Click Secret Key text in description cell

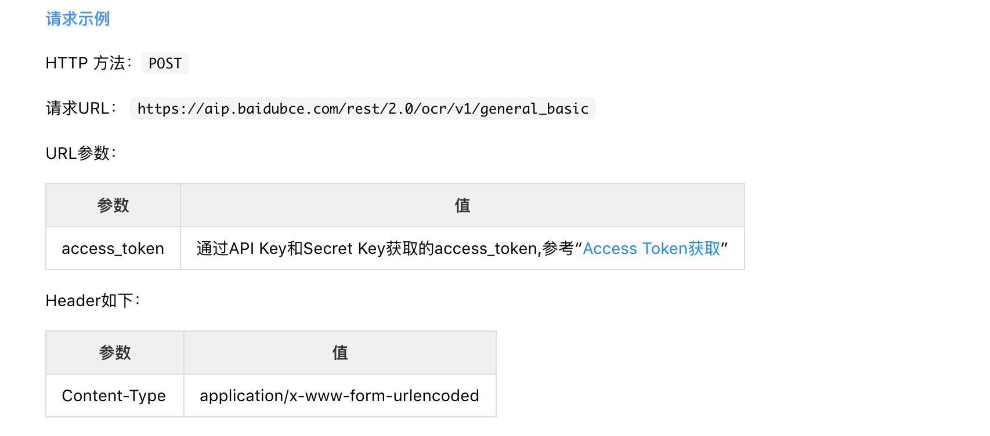(344, 249)
